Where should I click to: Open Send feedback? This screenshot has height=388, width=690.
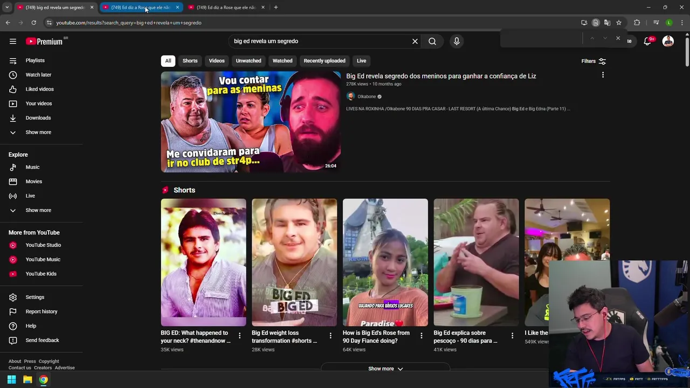pyautogui.click(x=41, y=340)
